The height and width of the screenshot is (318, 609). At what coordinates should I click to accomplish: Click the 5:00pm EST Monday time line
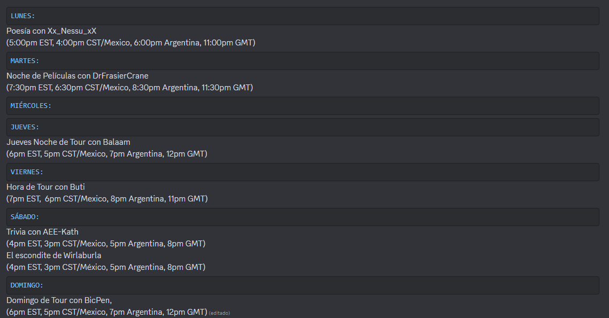[131, 43]
